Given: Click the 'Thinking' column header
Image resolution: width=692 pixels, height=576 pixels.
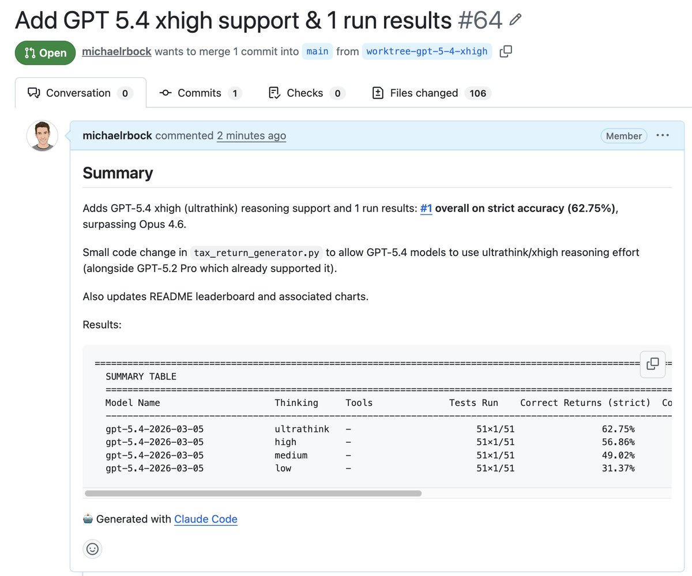Looking at the screenshot, I should point(296,402).
